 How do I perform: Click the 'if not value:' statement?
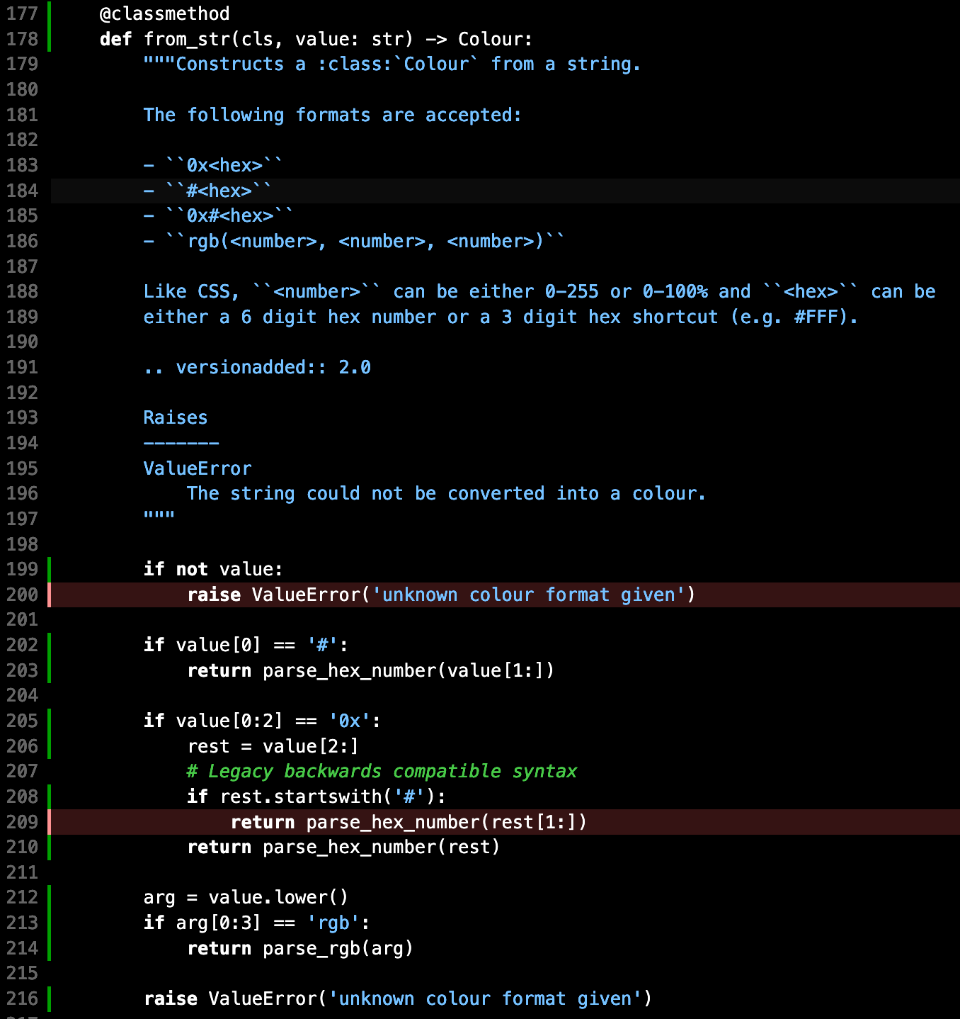pos(213,569)
